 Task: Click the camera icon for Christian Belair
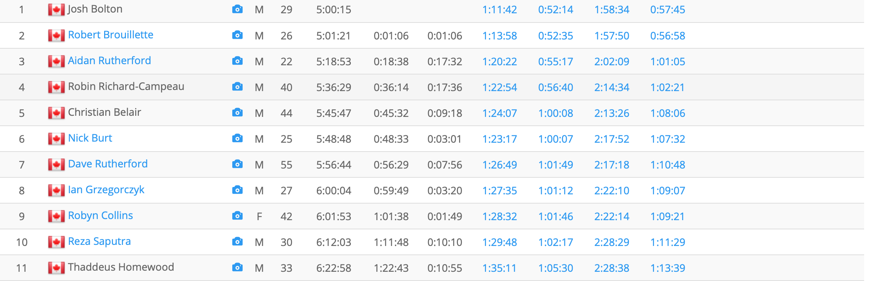[237, 112]
